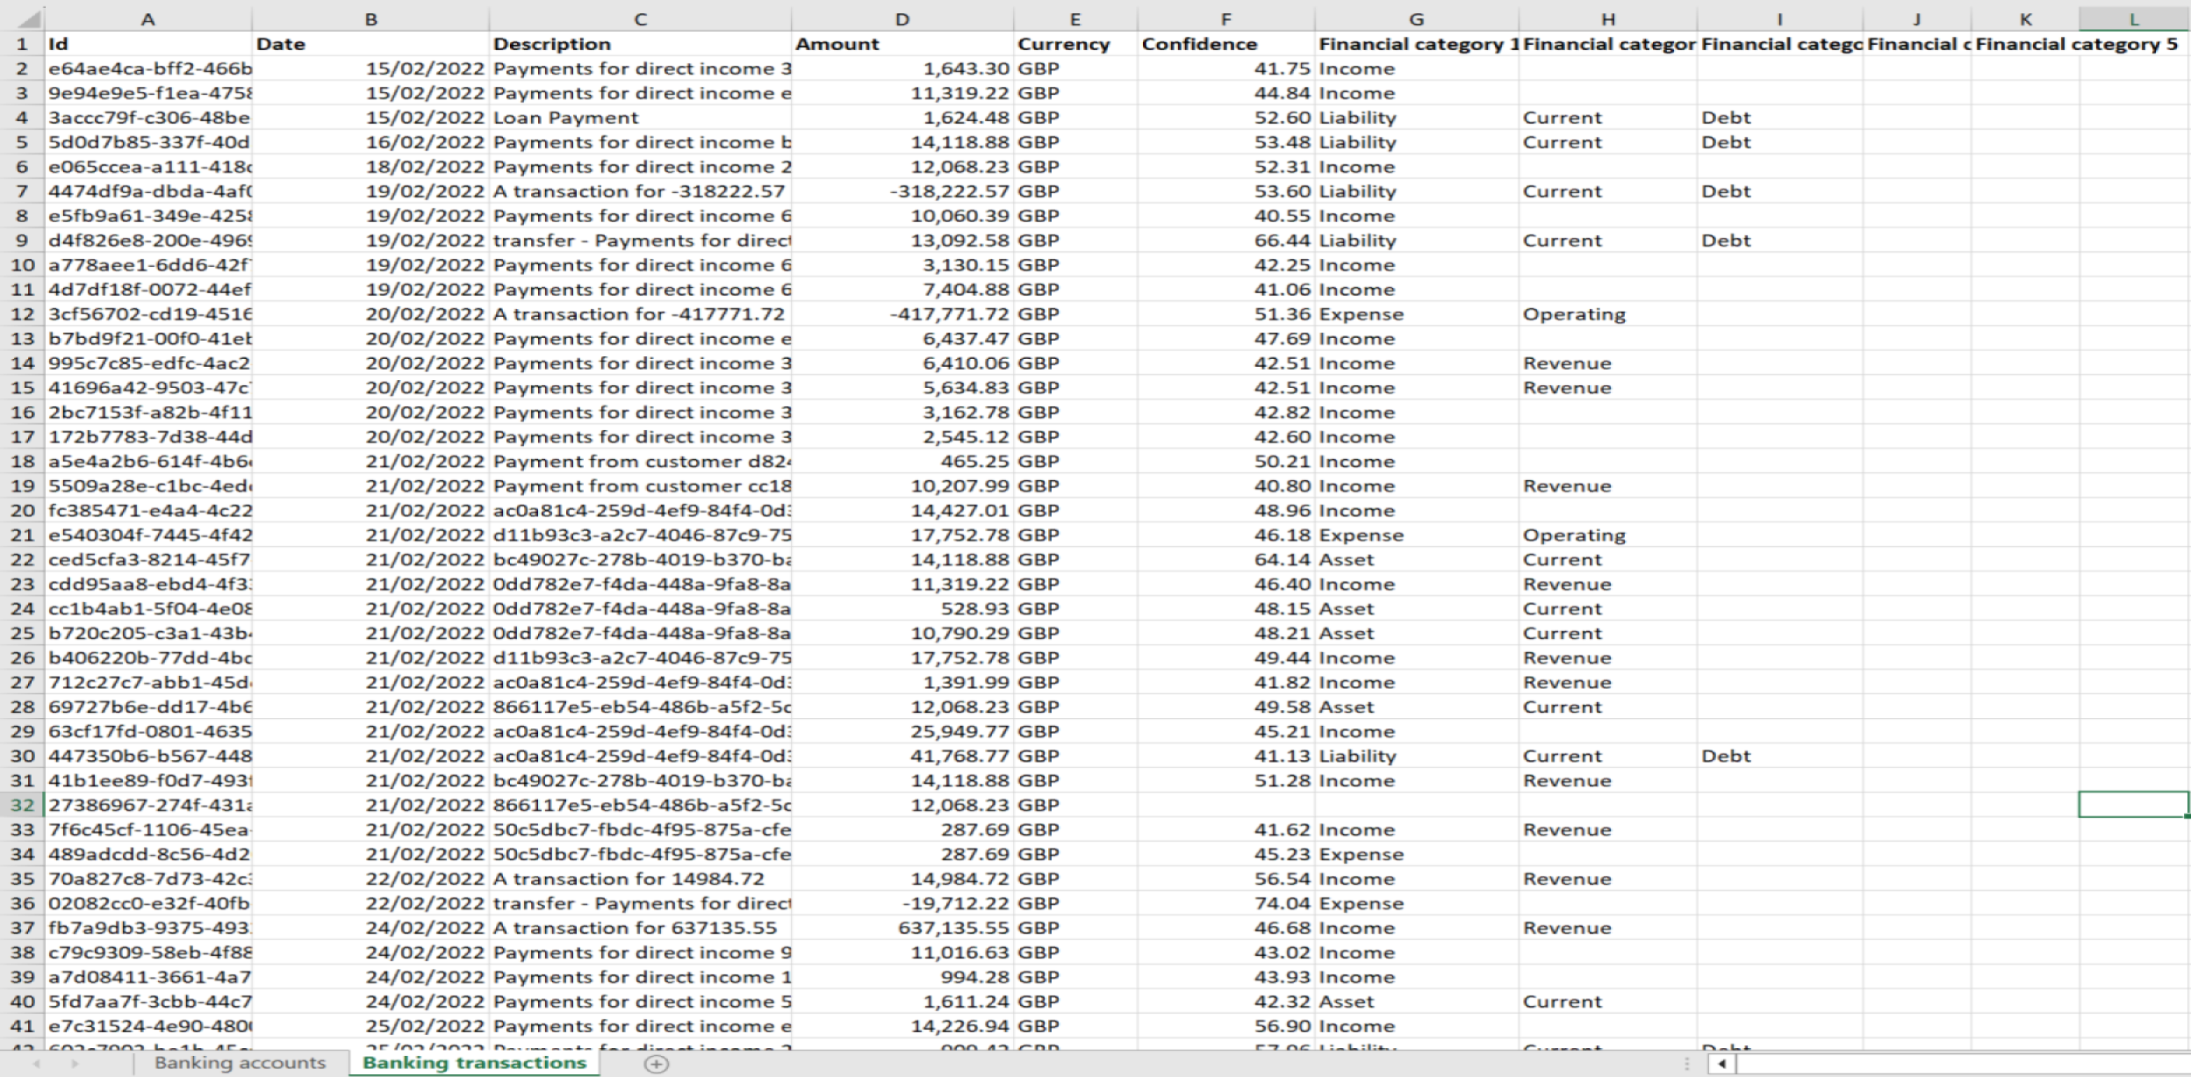
Task: Click the Amount header cell
Action: pos(902,44)
